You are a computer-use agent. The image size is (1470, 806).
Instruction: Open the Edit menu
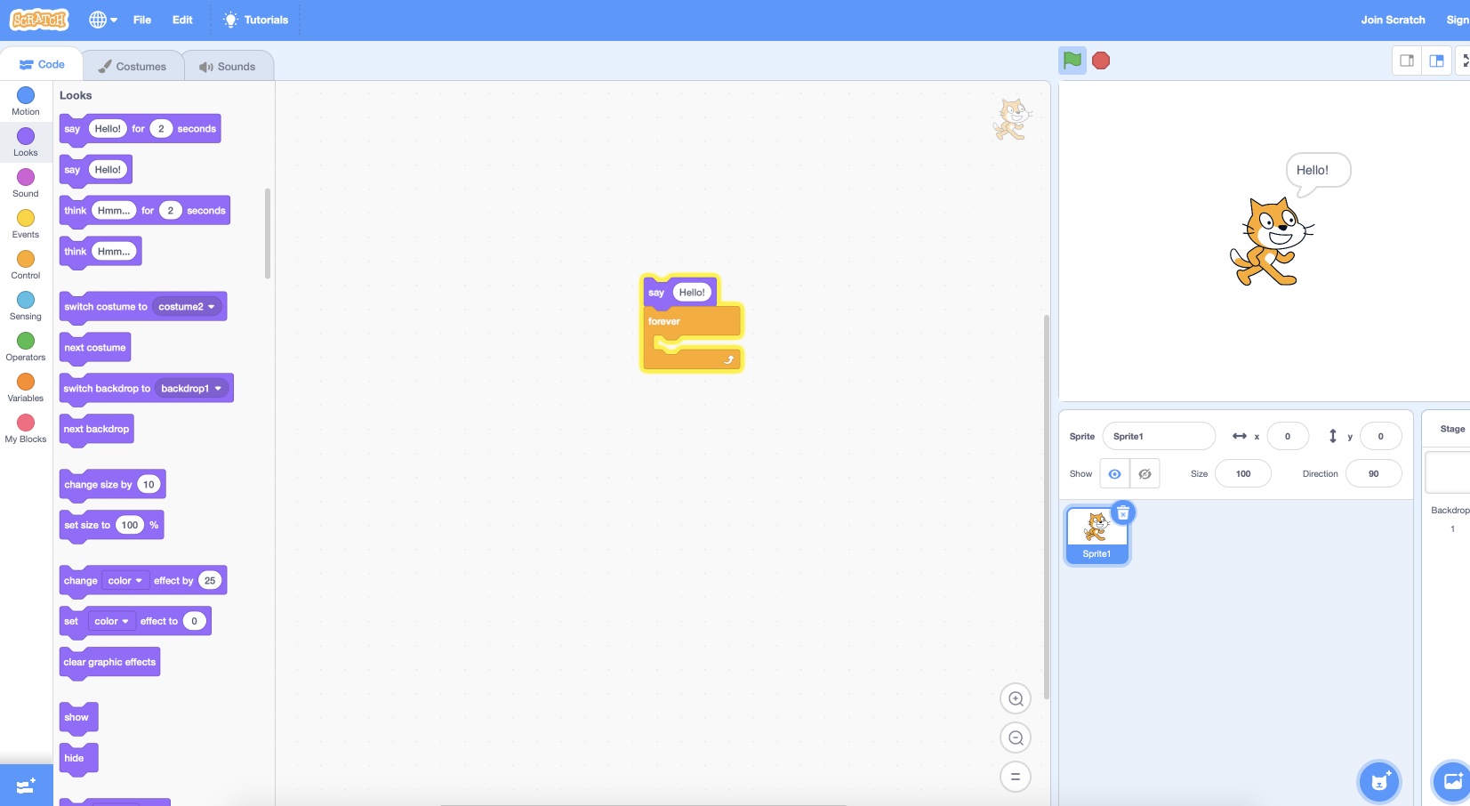point(182,20)
